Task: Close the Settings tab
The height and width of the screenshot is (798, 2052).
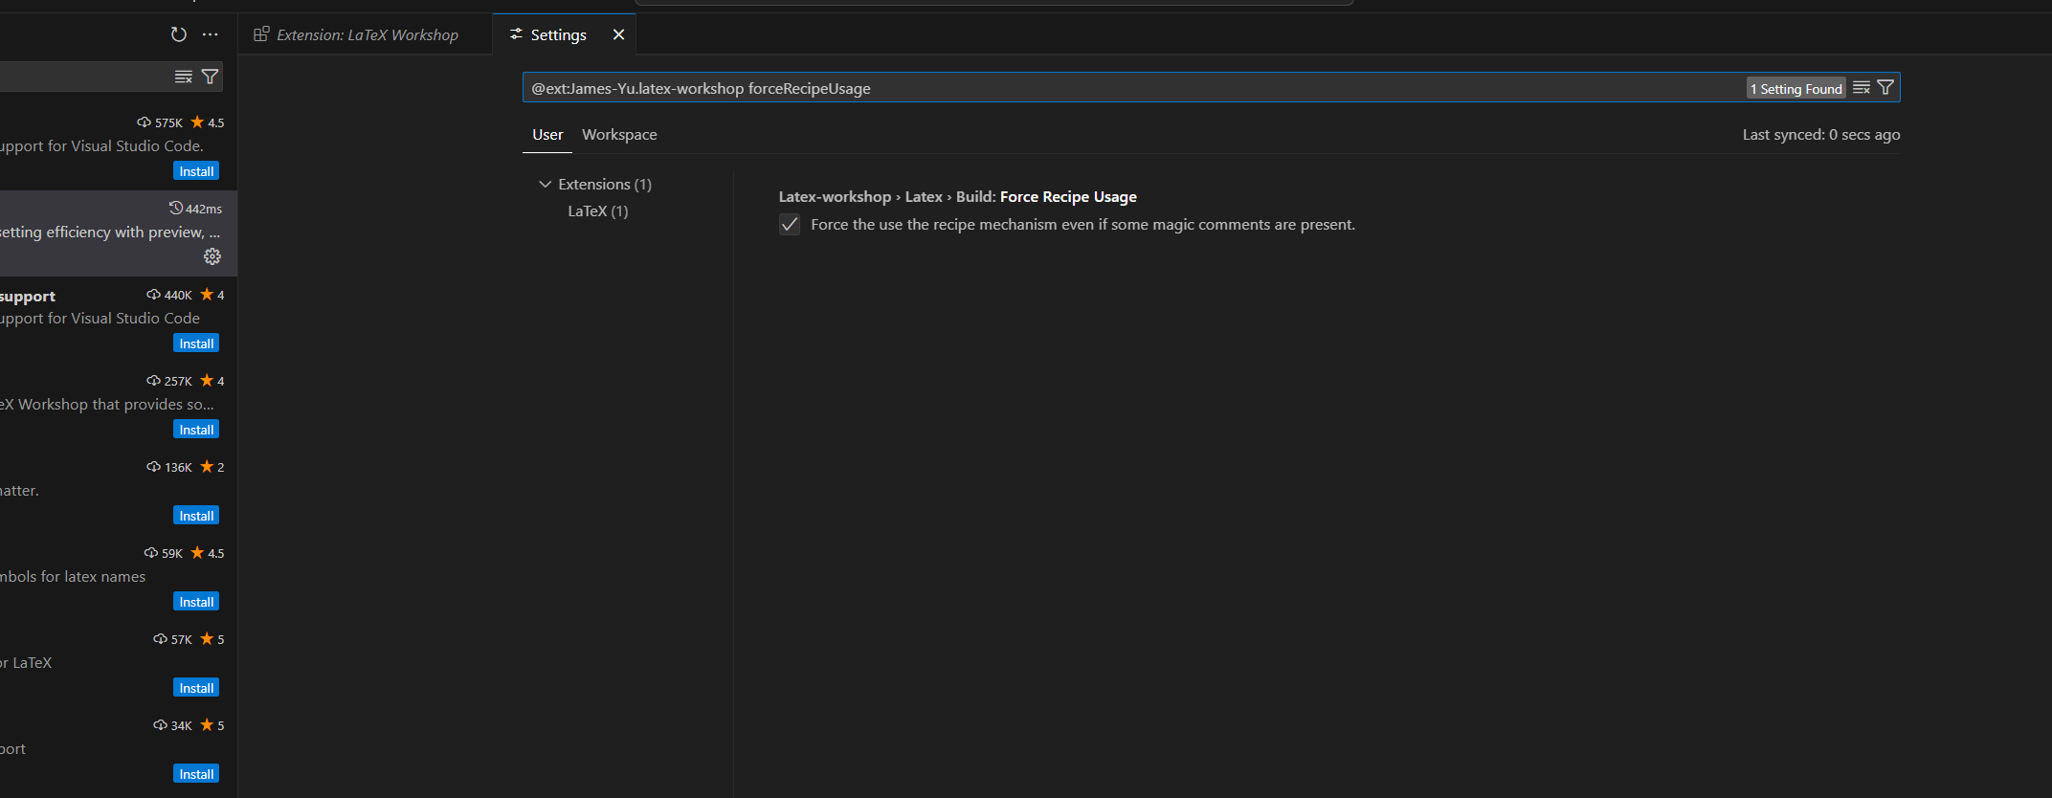Action: click(618, 34)
